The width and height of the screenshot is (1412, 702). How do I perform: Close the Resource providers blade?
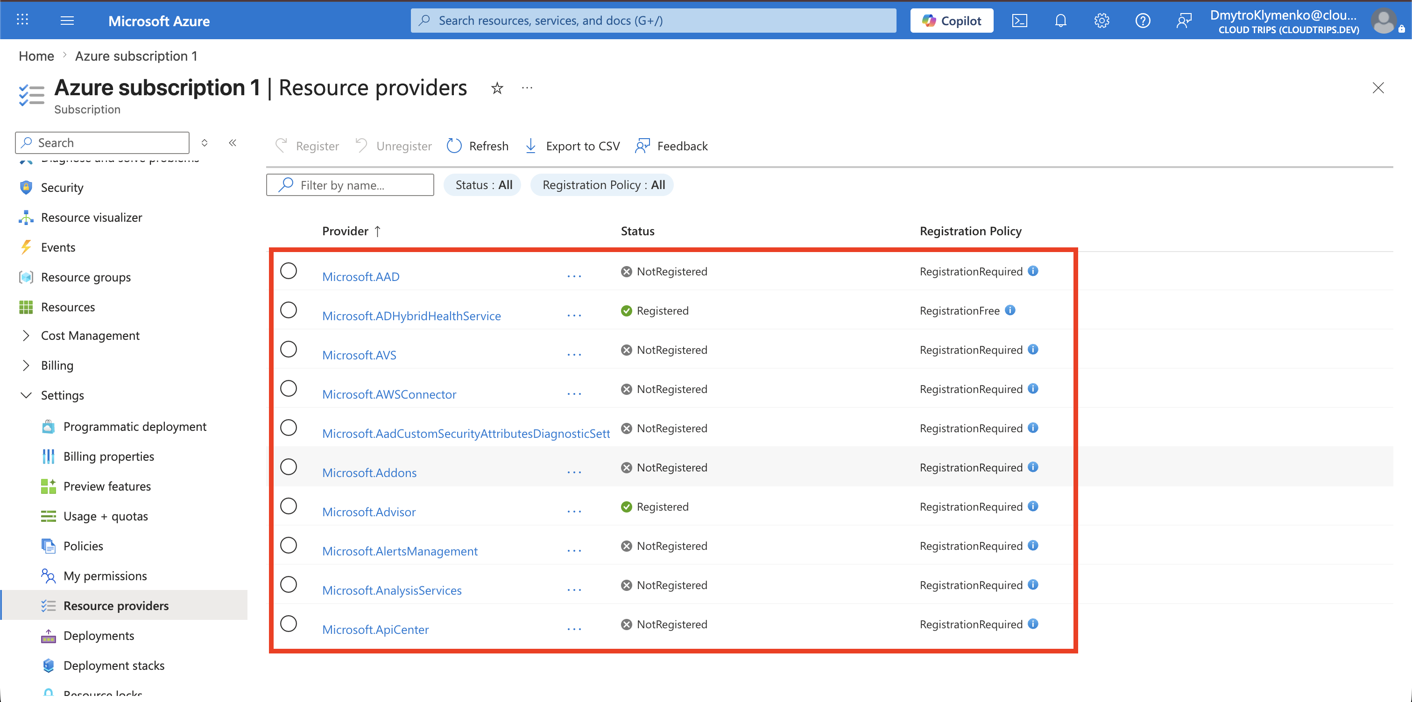click(1377, 88)
